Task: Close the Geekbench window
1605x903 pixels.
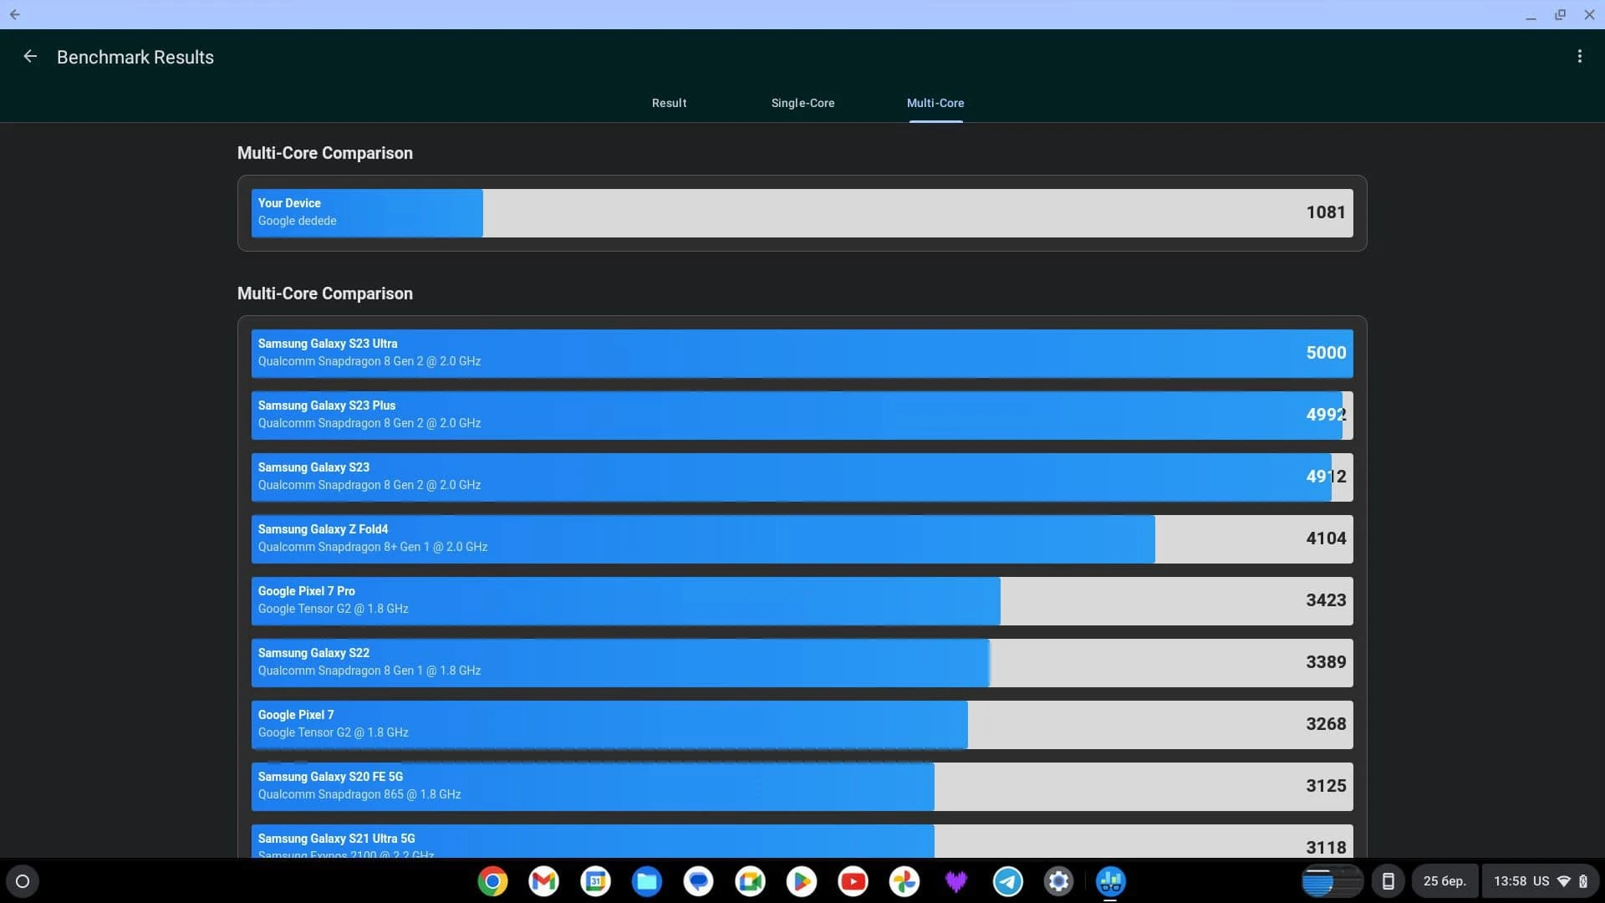Action: coord(1589,15)
